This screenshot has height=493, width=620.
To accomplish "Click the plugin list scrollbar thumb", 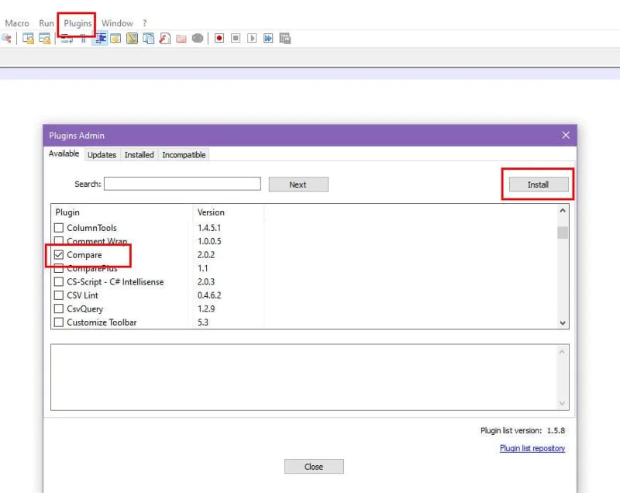I will click(x=563, y=233).
